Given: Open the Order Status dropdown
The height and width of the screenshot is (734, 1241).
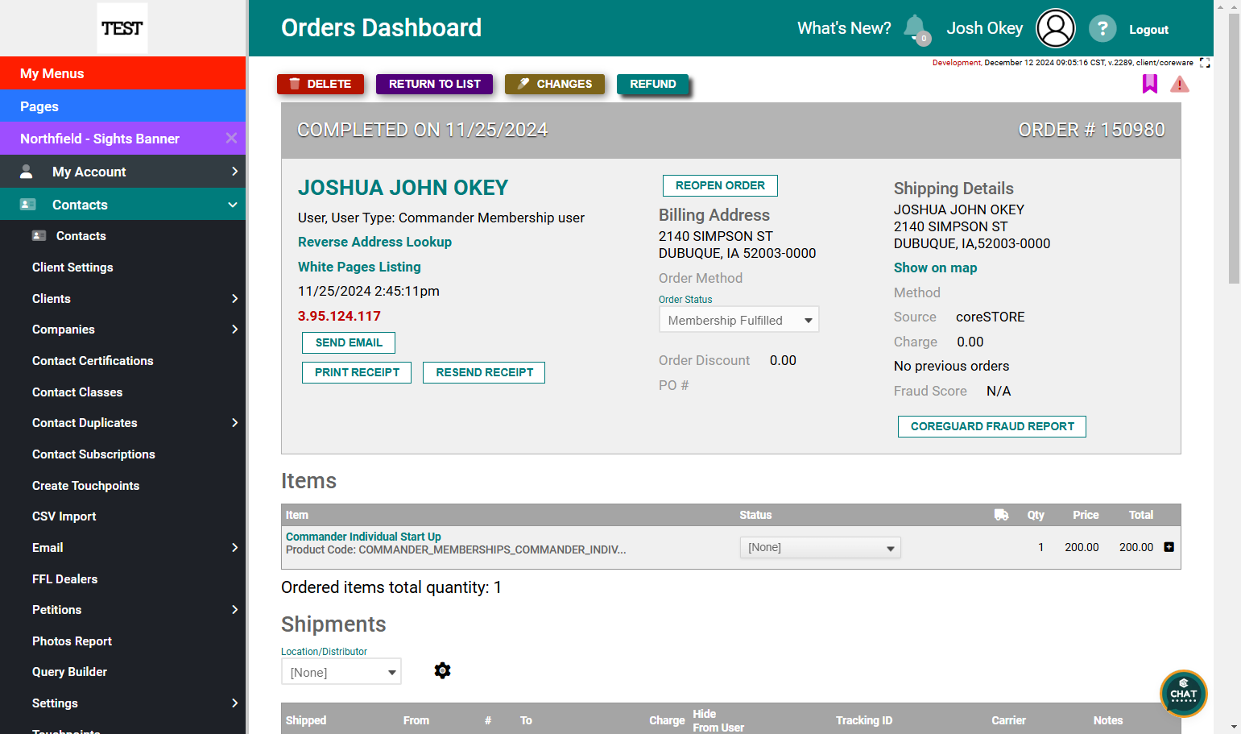Looking at the screenshot, I should pos(738,320).
